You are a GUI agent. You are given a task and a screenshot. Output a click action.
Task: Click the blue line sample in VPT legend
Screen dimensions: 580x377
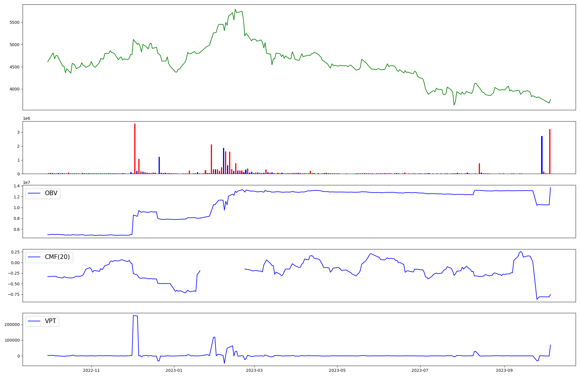click(34, 321)
